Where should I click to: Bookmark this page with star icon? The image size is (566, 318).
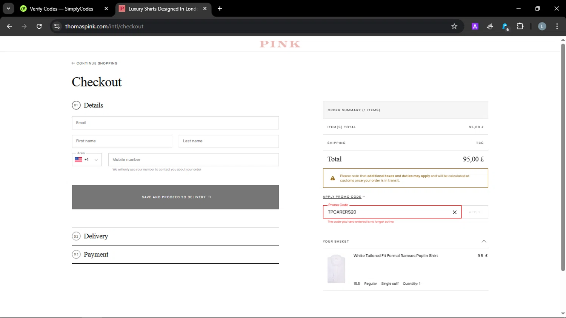pos(454,26)
